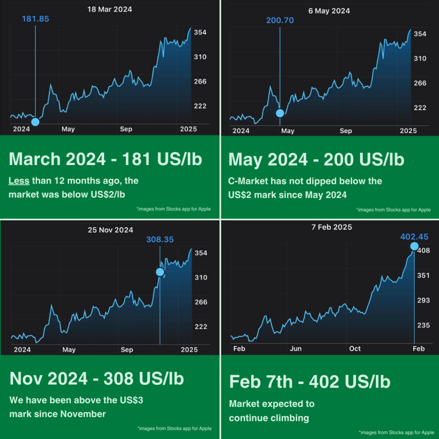Click the March 2024 - 181 US/lb heading
Viewport: 439px width, 439px height.
[x=105, y=159]
